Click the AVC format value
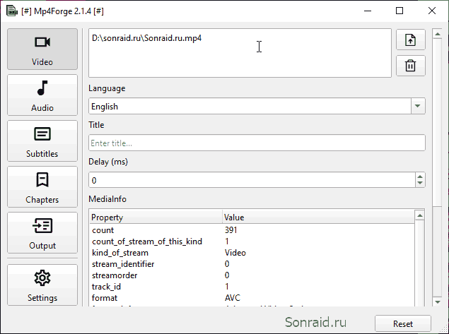Image resolution: width=449 pixels, height=334 pixels. click(x=233, y=298)
